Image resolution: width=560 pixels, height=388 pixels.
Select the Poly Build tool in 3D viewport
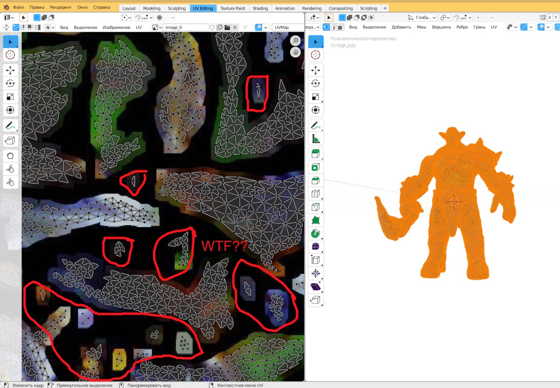tap(315, 220)
